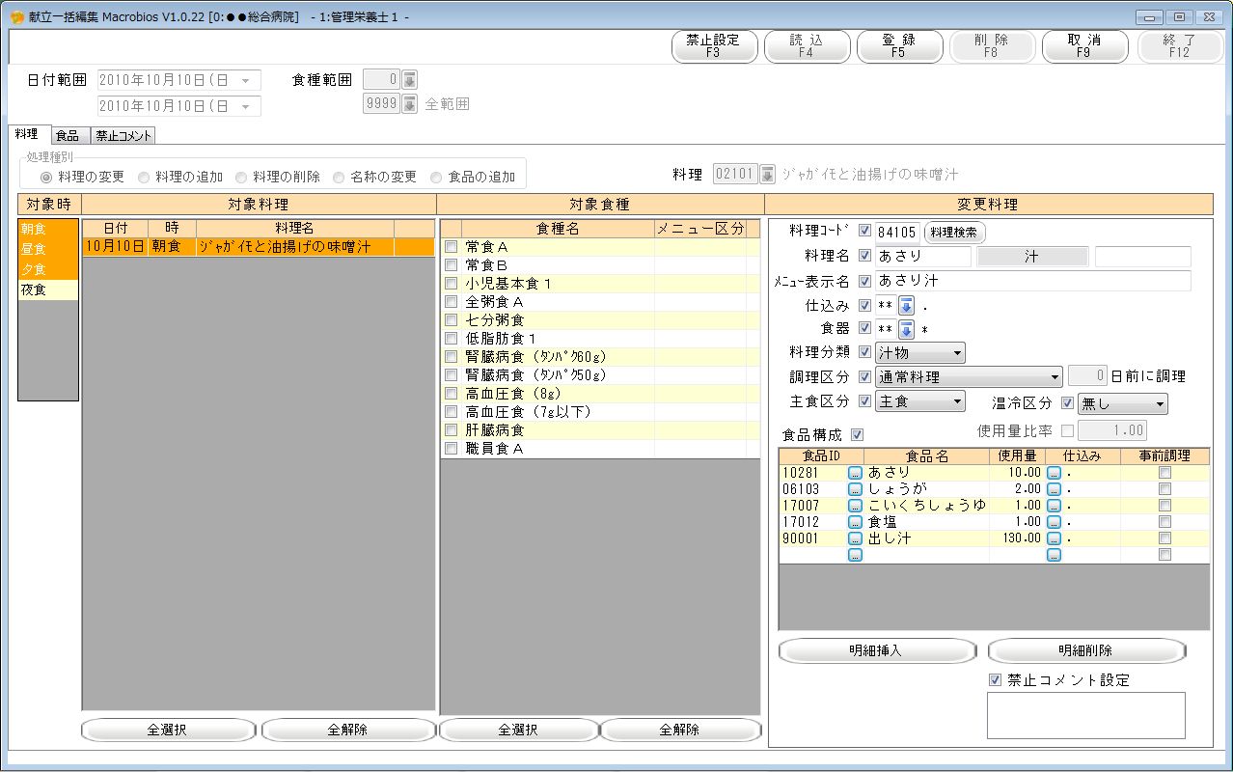
Task: Uncheck the 料理コード checkbox
Action: [864, 232]
